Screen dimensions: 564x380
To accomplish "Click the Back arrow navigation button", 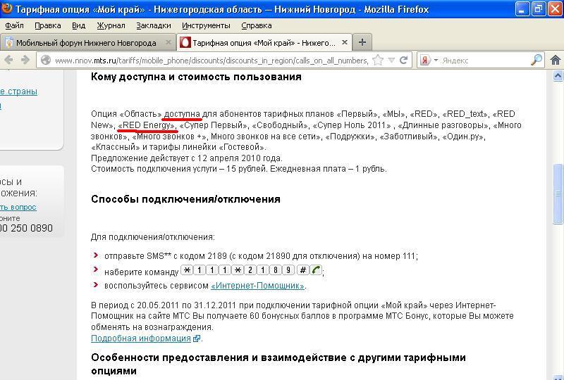I will 9,60.
